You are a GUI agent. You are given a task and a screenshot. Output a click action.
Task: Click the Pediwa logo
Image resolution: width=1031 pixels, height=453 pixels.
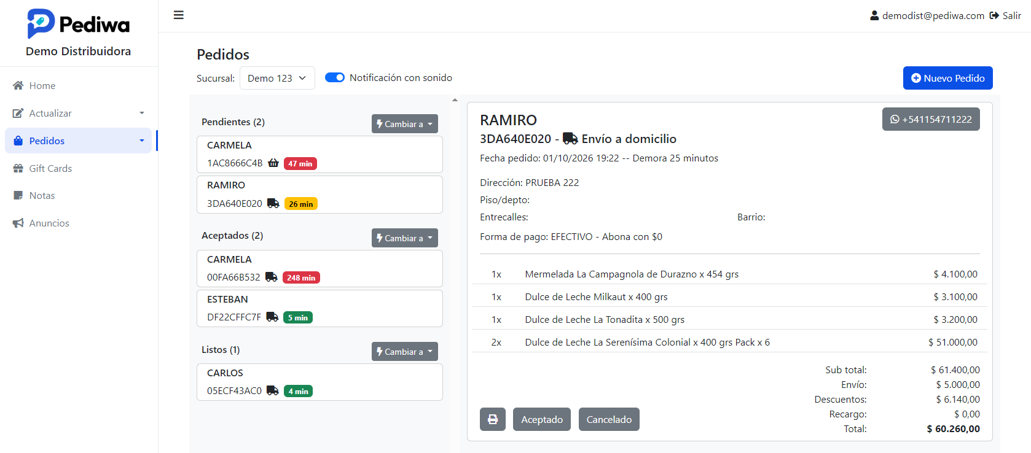point(79,24)
